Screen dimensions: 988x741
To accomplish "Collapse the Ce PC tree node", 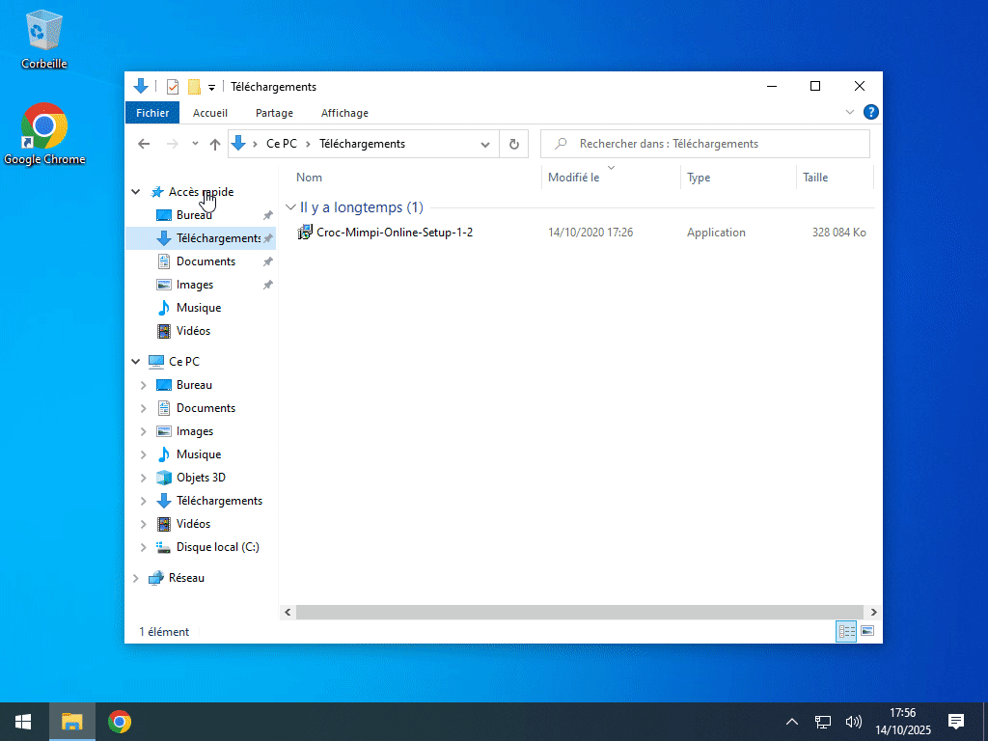I will click(x=136, y=362).
